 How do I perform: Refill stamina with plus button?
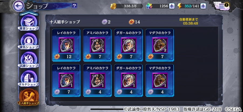click(x=203, y=6)
